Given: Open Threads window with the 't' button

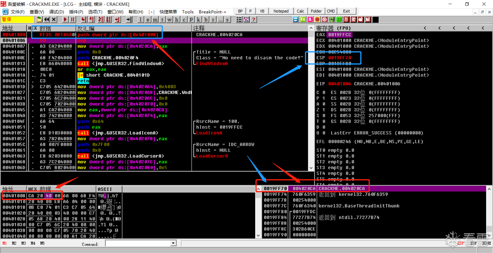Looking at the screenshot, I should point(162,19).
